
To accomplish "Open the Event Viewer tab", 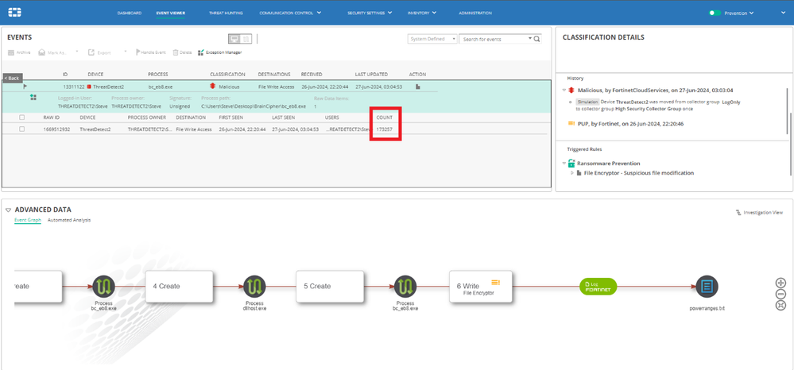I will (x=171, y=13).
